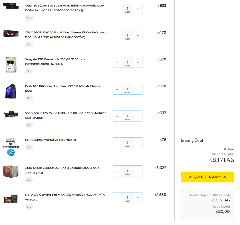Click the Dark N10 PRO case thumbnail

click(11, 91)
